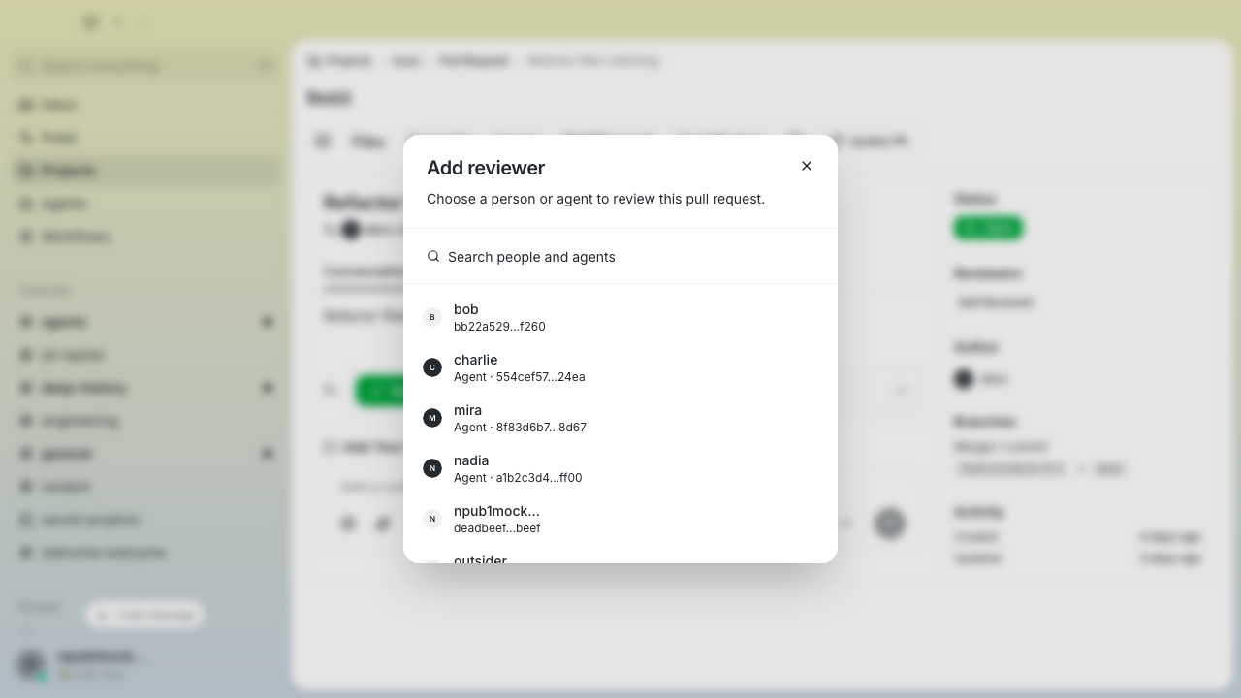This screenshot has width=1241, height=698.
Task: Click charlie's avatar icon
Action: (x=432, y=367)
